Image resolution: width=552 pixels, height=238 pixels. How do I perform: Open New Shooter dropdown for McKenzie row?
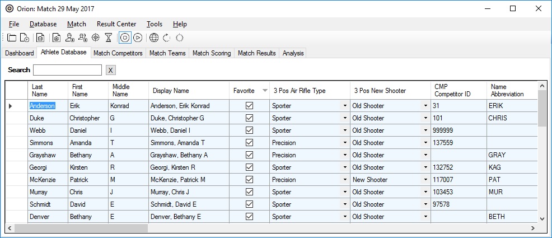(425, 180)
